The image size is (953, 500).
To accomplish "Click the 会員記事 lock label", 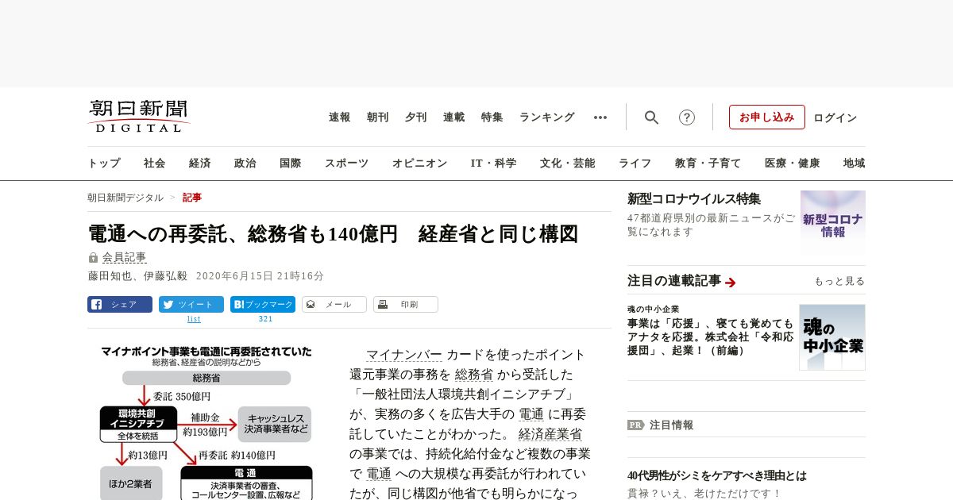I will coord(118,257).
